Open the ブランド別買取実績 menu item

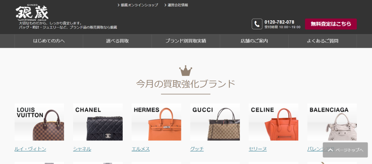pyautogui.click(x=186, y=41)
